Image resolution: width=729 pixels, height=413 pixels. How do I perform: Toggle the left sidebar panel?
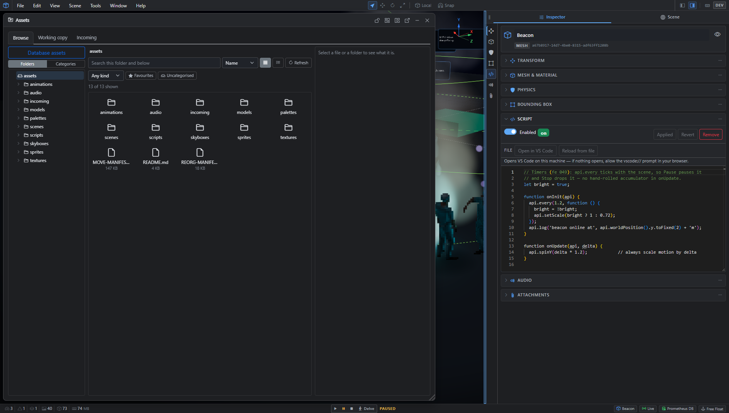[682, 5]
